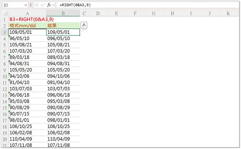Image resolution: width=241 pixels, height=149 pixels.
Task: Select column A cell 105/05/20
Action: (27, 70)
